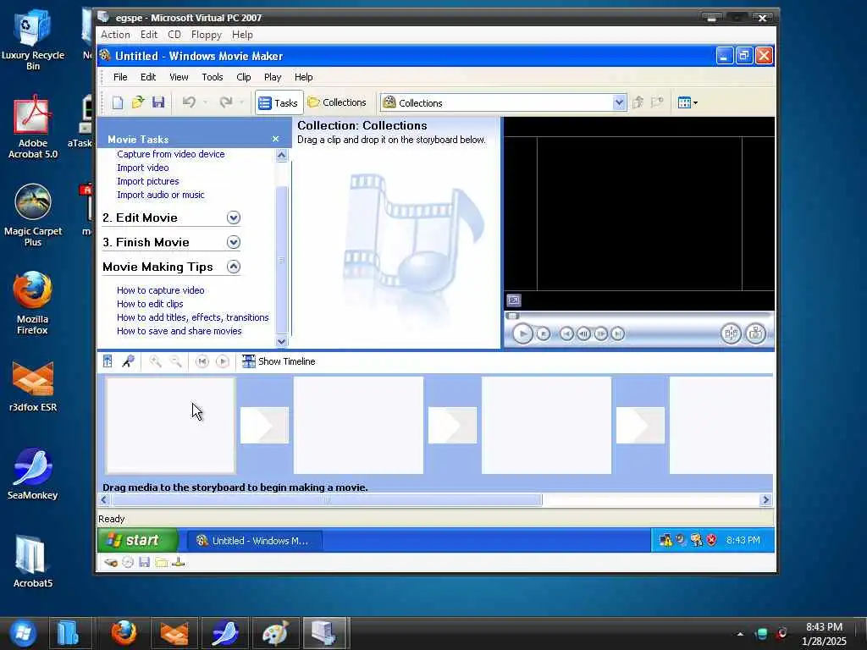Screen dimensions: 867x650
Task: Click the Paint icon on host taskbar
Action: [275, 633]
